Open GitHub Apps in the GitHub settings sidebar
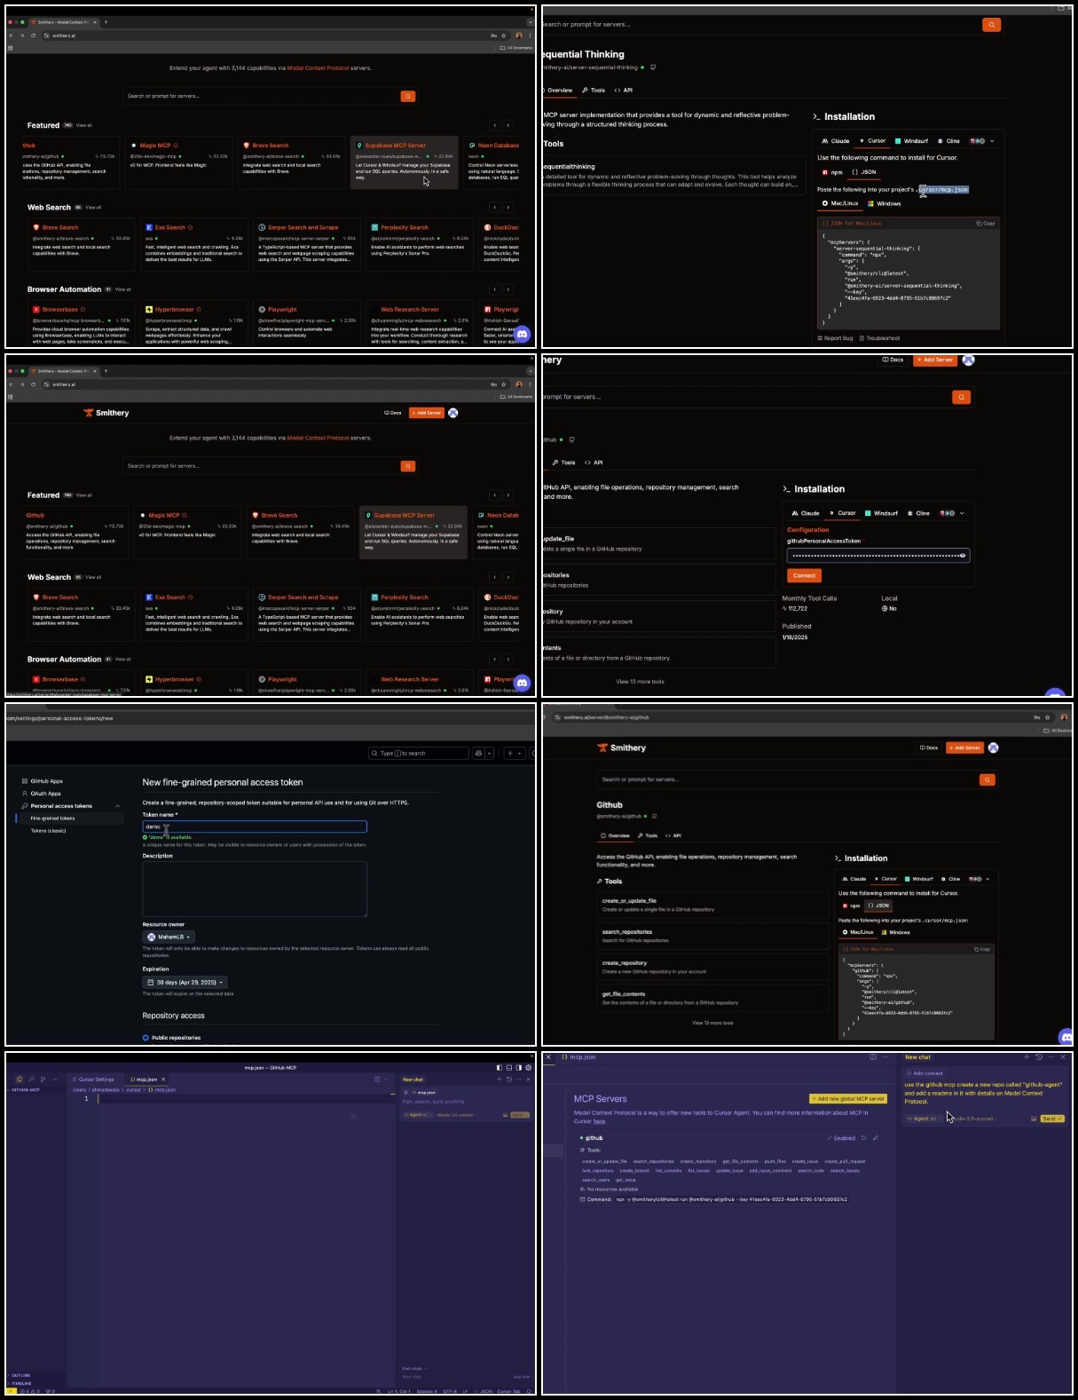1078x1400 pixels. pyautogui.click(x=43, y=781)
